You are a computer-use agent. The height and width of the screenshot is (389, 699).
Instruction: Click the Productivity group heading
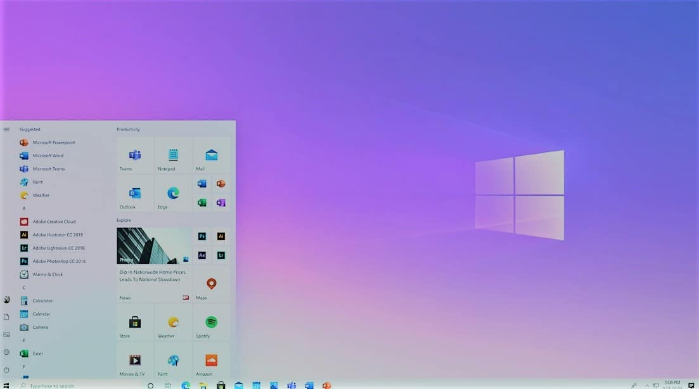pyautogui.click(x=129, y=130)
